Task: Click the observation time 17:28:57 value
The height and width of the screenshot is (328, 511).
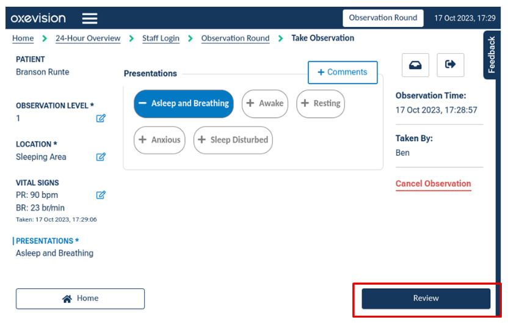Action: (x=437, y=110)
